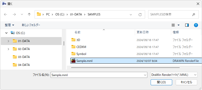
Task: Select OS (C:) in the breadcrumb
Action: click(x=60, y=14)
